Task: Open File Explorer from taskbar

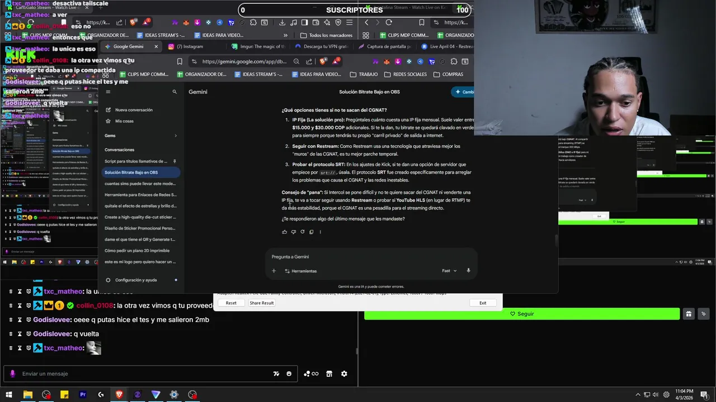Action: click(27, 395)
